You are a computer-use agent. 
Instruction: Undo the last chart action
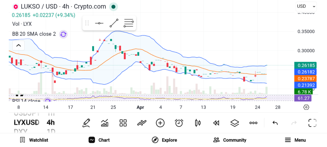[x=275, y=123]
